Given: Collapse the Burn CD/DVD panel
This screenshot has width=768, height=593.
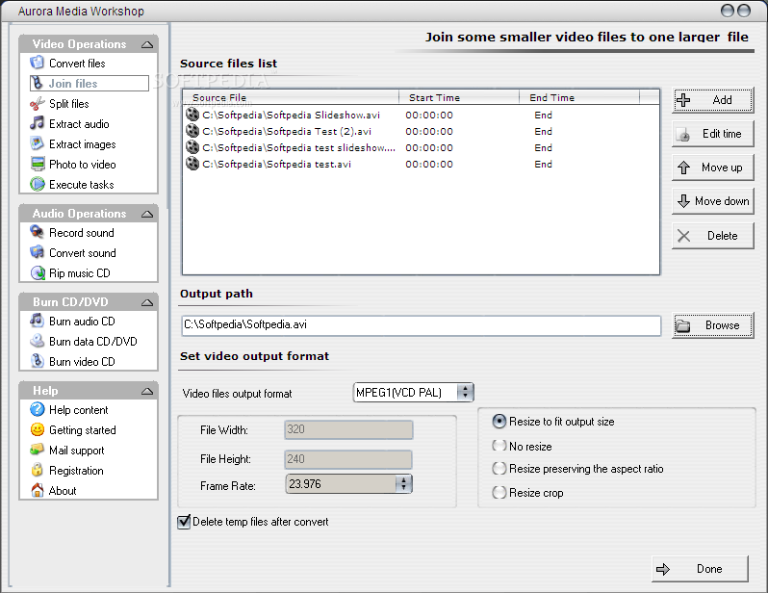Looking at the screenshot, I should point(147,302).
